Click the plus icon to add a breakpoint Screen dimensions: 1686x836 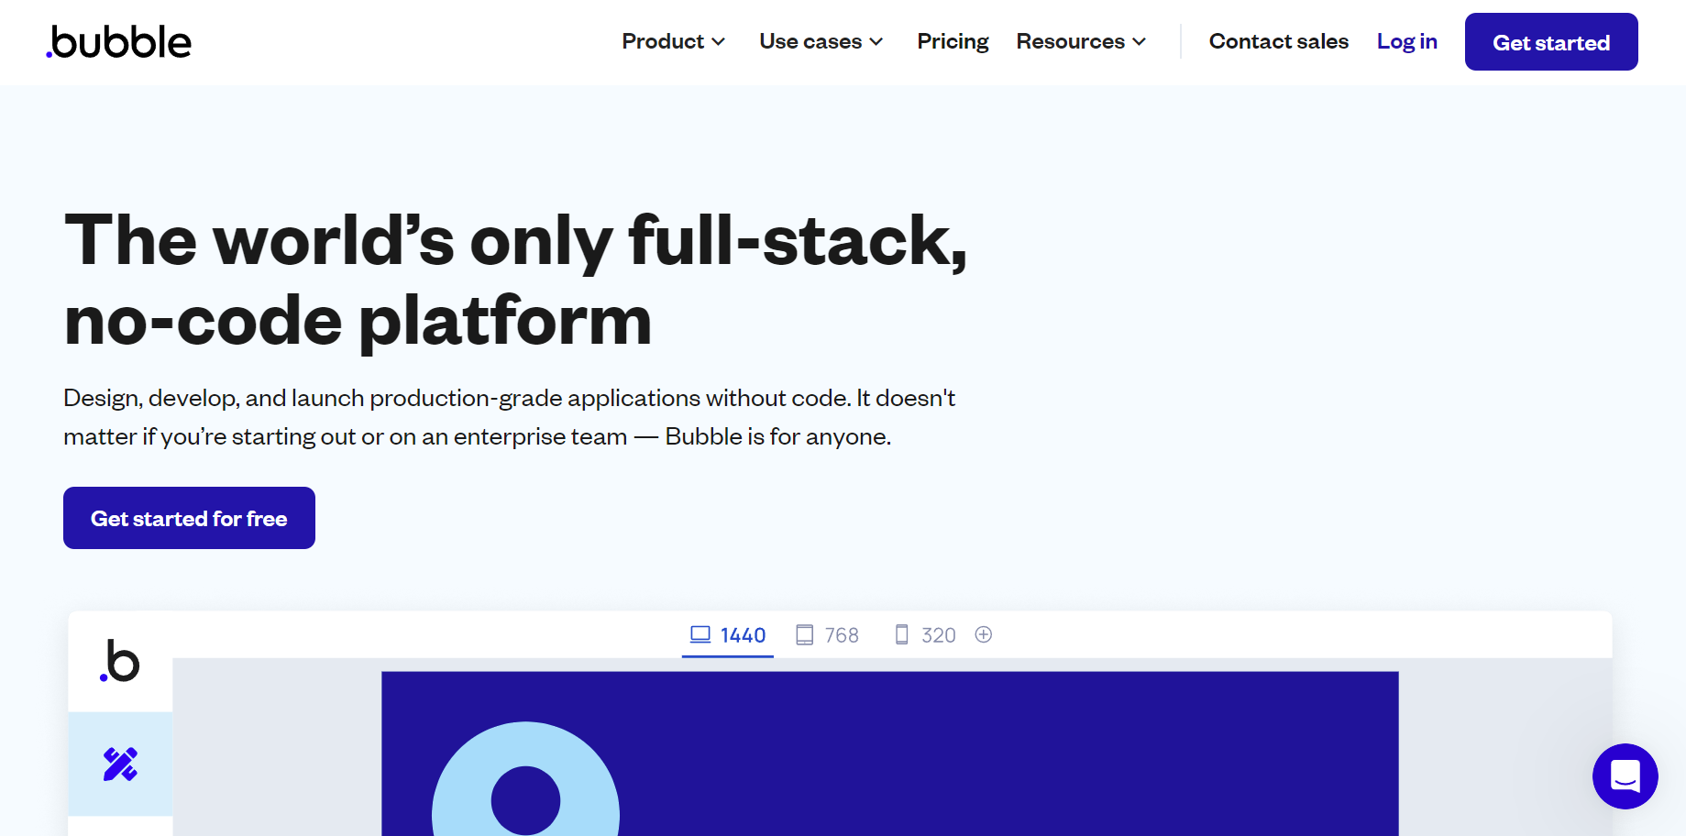click(x=984, y=633)
